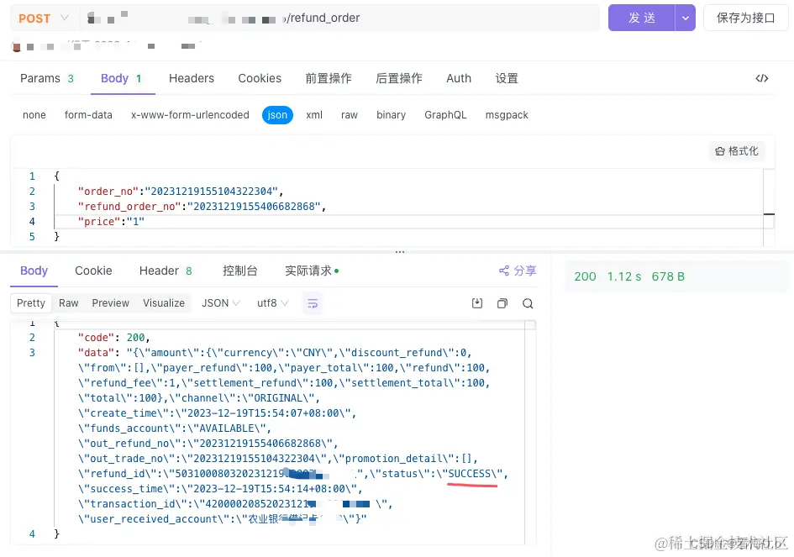Open the code generation icon
Screen dimensions: 794x557
click(761, 78)
